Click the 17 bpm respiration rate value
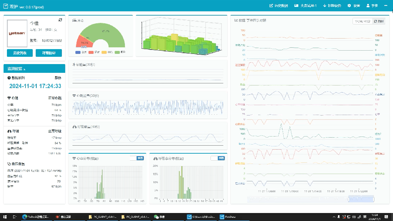 56,138
